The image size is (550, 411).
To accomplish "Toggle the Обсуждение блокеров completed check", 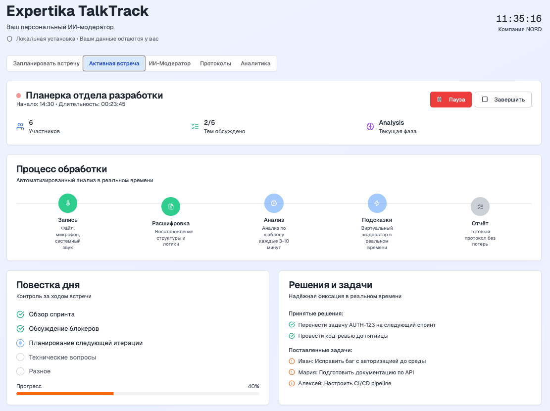I will coord(20,328).
